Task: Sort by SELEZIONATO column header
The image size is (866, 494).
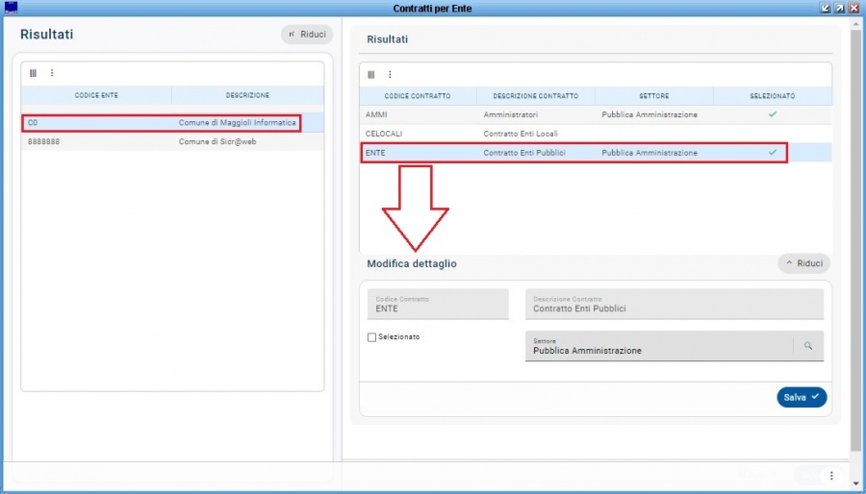Action: tap(772, 96)
